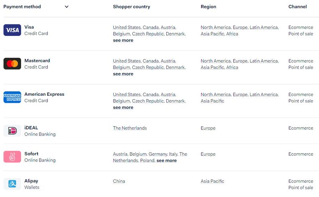Click the American Express logo icon
Screen dimensions: 319x197
point(12,97)
